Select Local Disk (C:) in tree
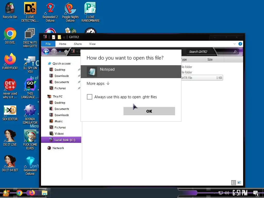 pos(61,140)
